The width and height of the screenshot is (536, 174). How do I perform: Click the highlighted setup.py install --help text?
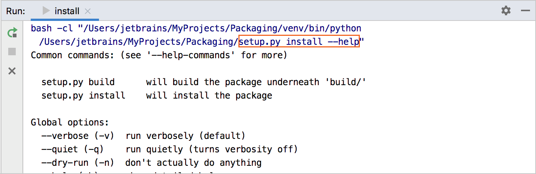tap(299, 41)
